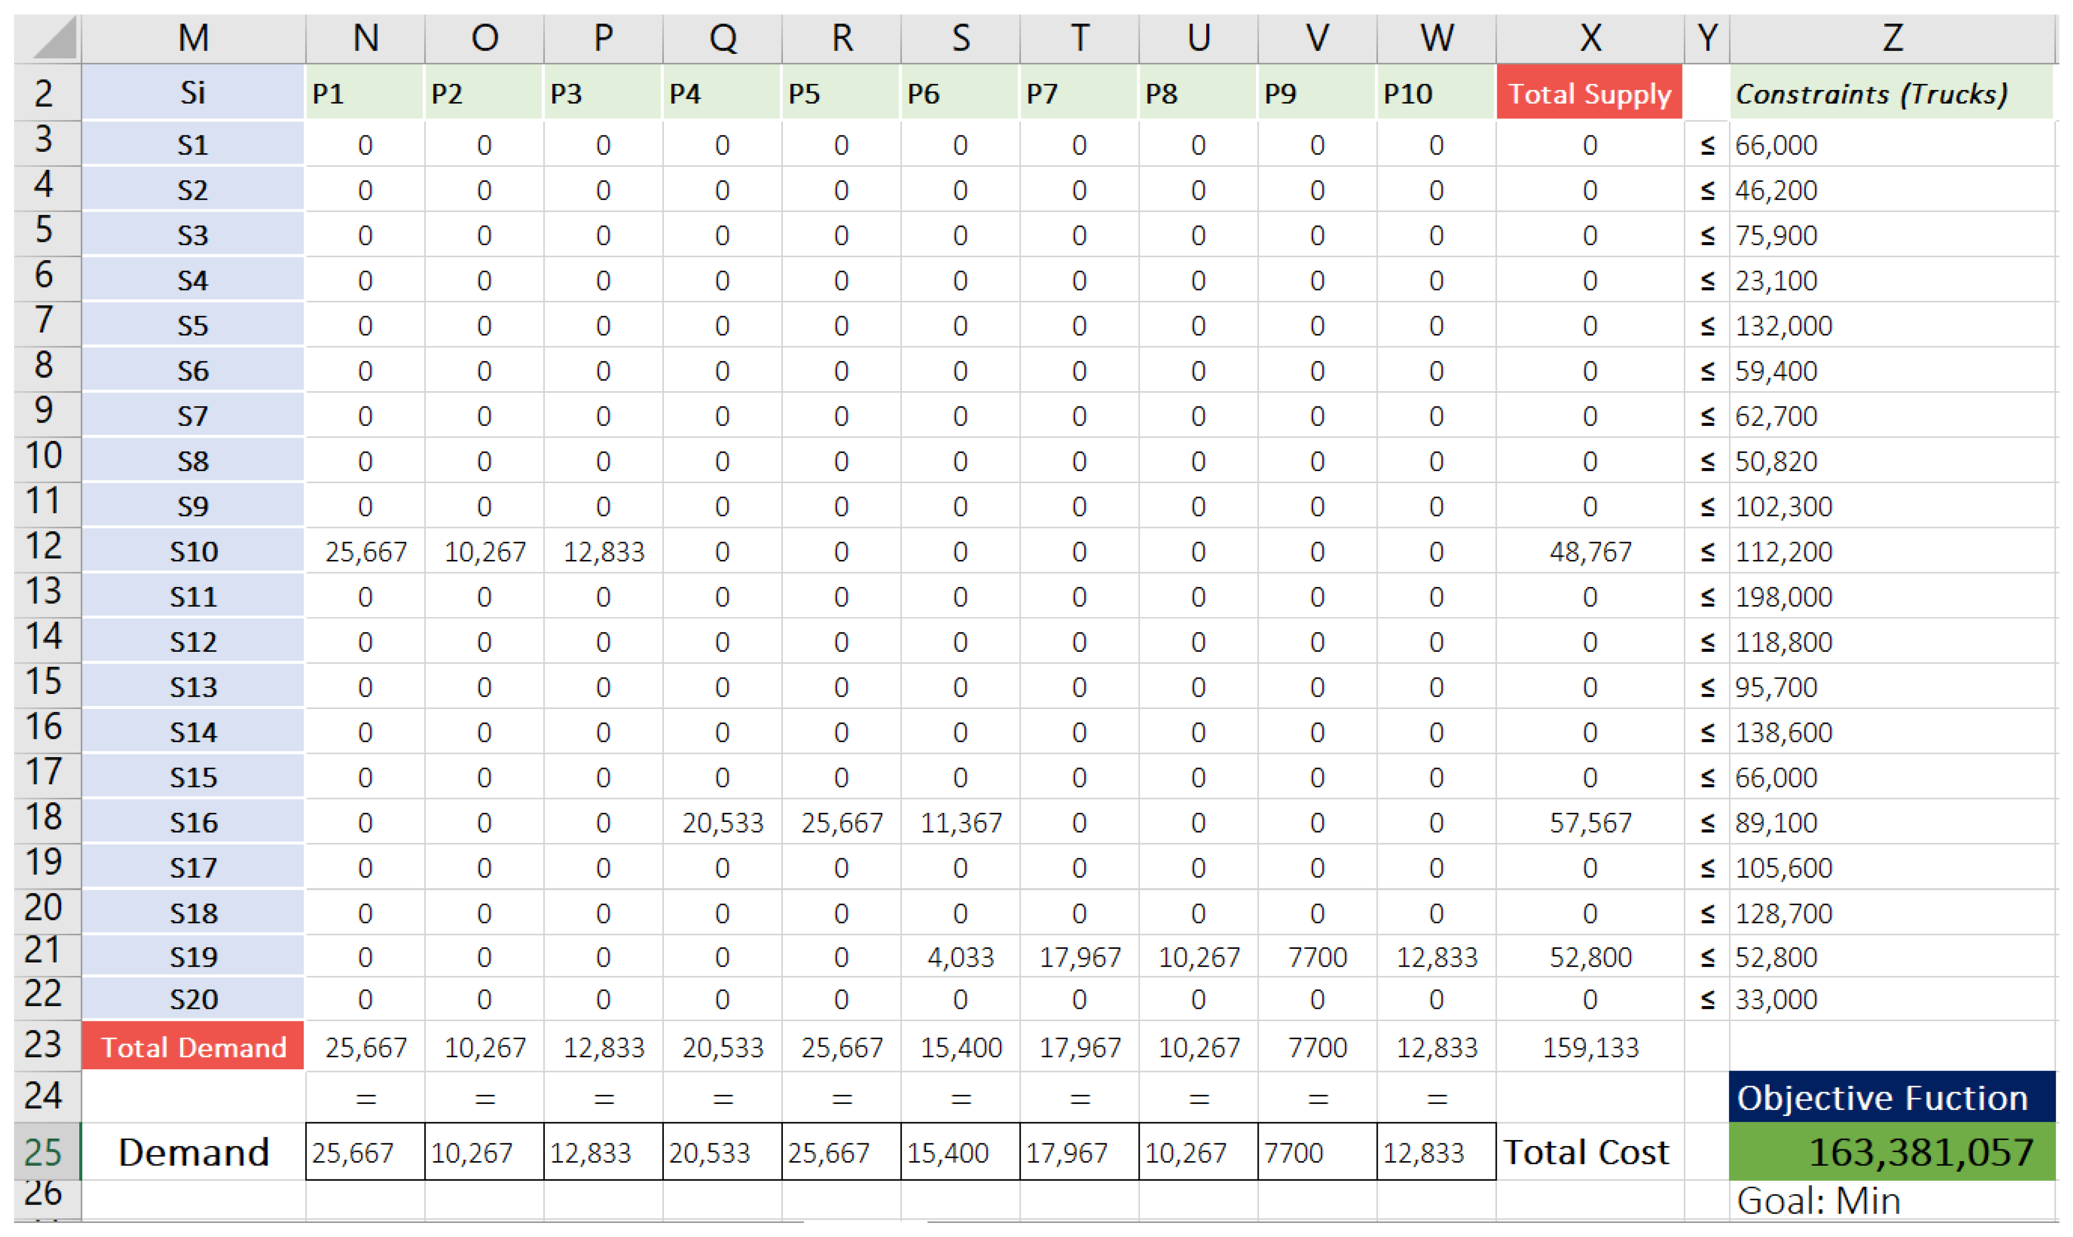Click the Si header cell

[x=193, y=93]
